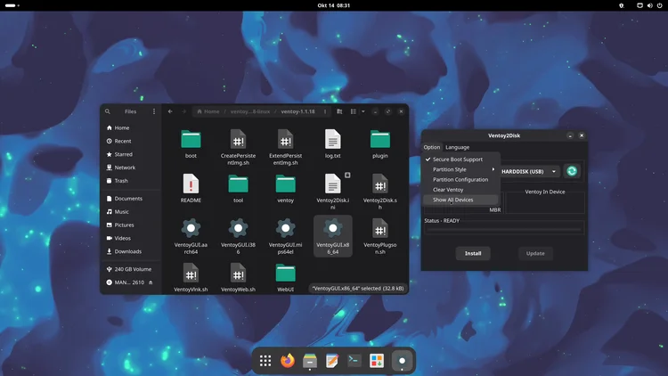Click the search icon in Files
Image resolution: width=668 pixels, height=376 pixels.
click(x=108, y=111)
